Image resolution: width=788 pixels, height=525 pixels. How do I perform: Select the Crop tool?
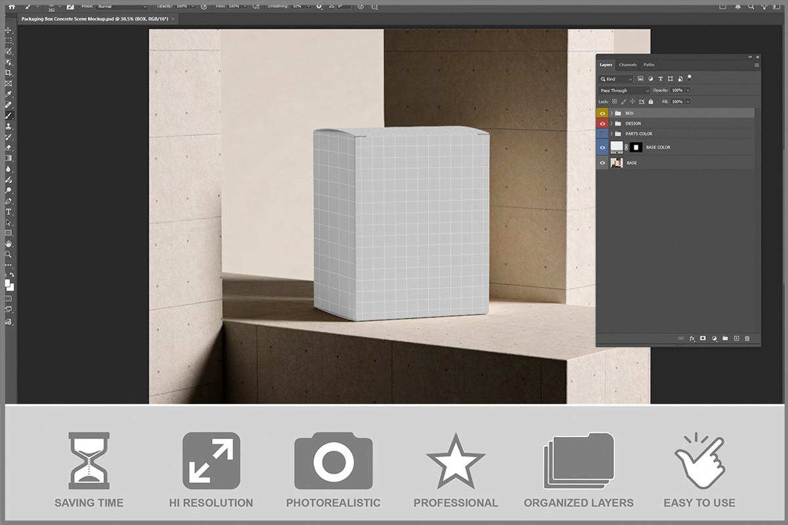pyautogui.click(x=9, y=72)
